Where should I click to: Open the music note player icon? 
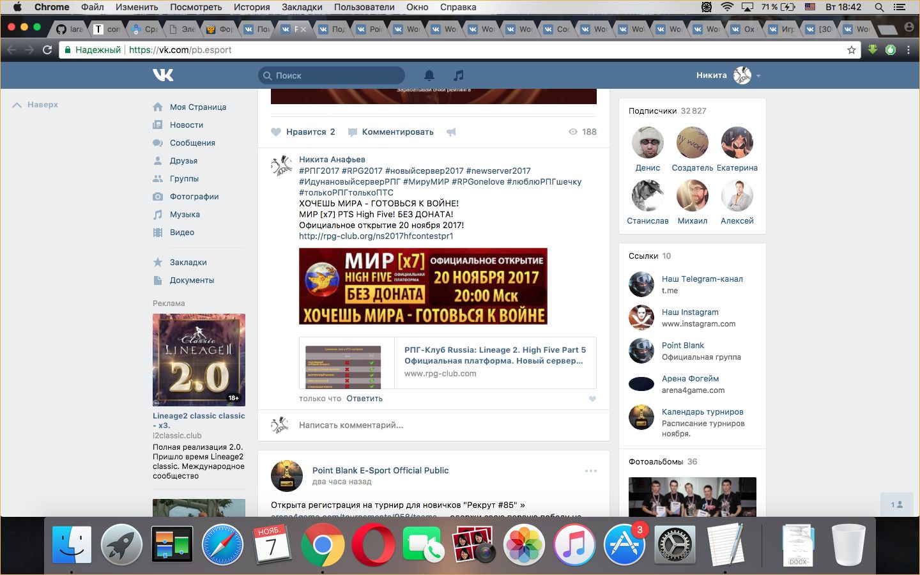pyautogui.click(x=459, y=75)
